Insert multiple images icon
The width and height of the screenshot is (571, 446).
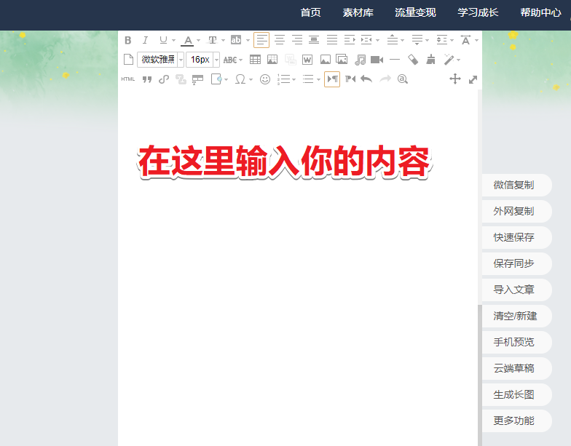click(x=342, y=60)
